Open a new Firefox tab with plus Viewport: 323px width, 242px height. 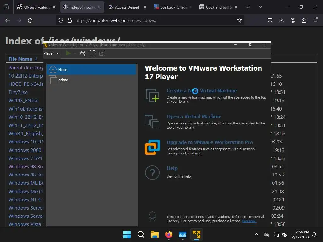(248, 7)
